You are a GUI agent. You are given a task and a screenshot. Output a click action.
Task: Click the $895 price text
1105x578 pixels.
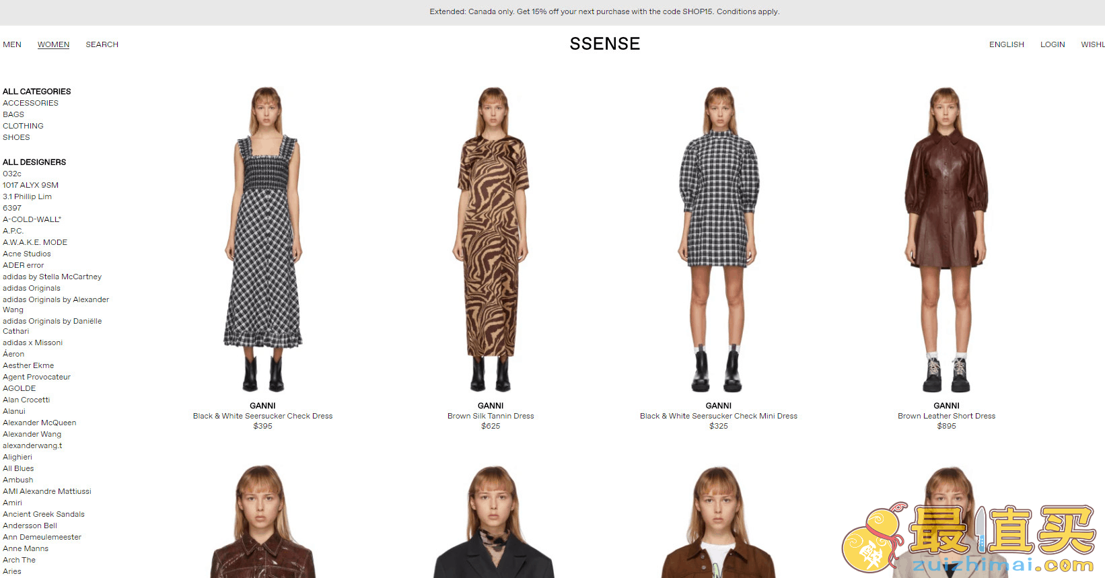946,426
